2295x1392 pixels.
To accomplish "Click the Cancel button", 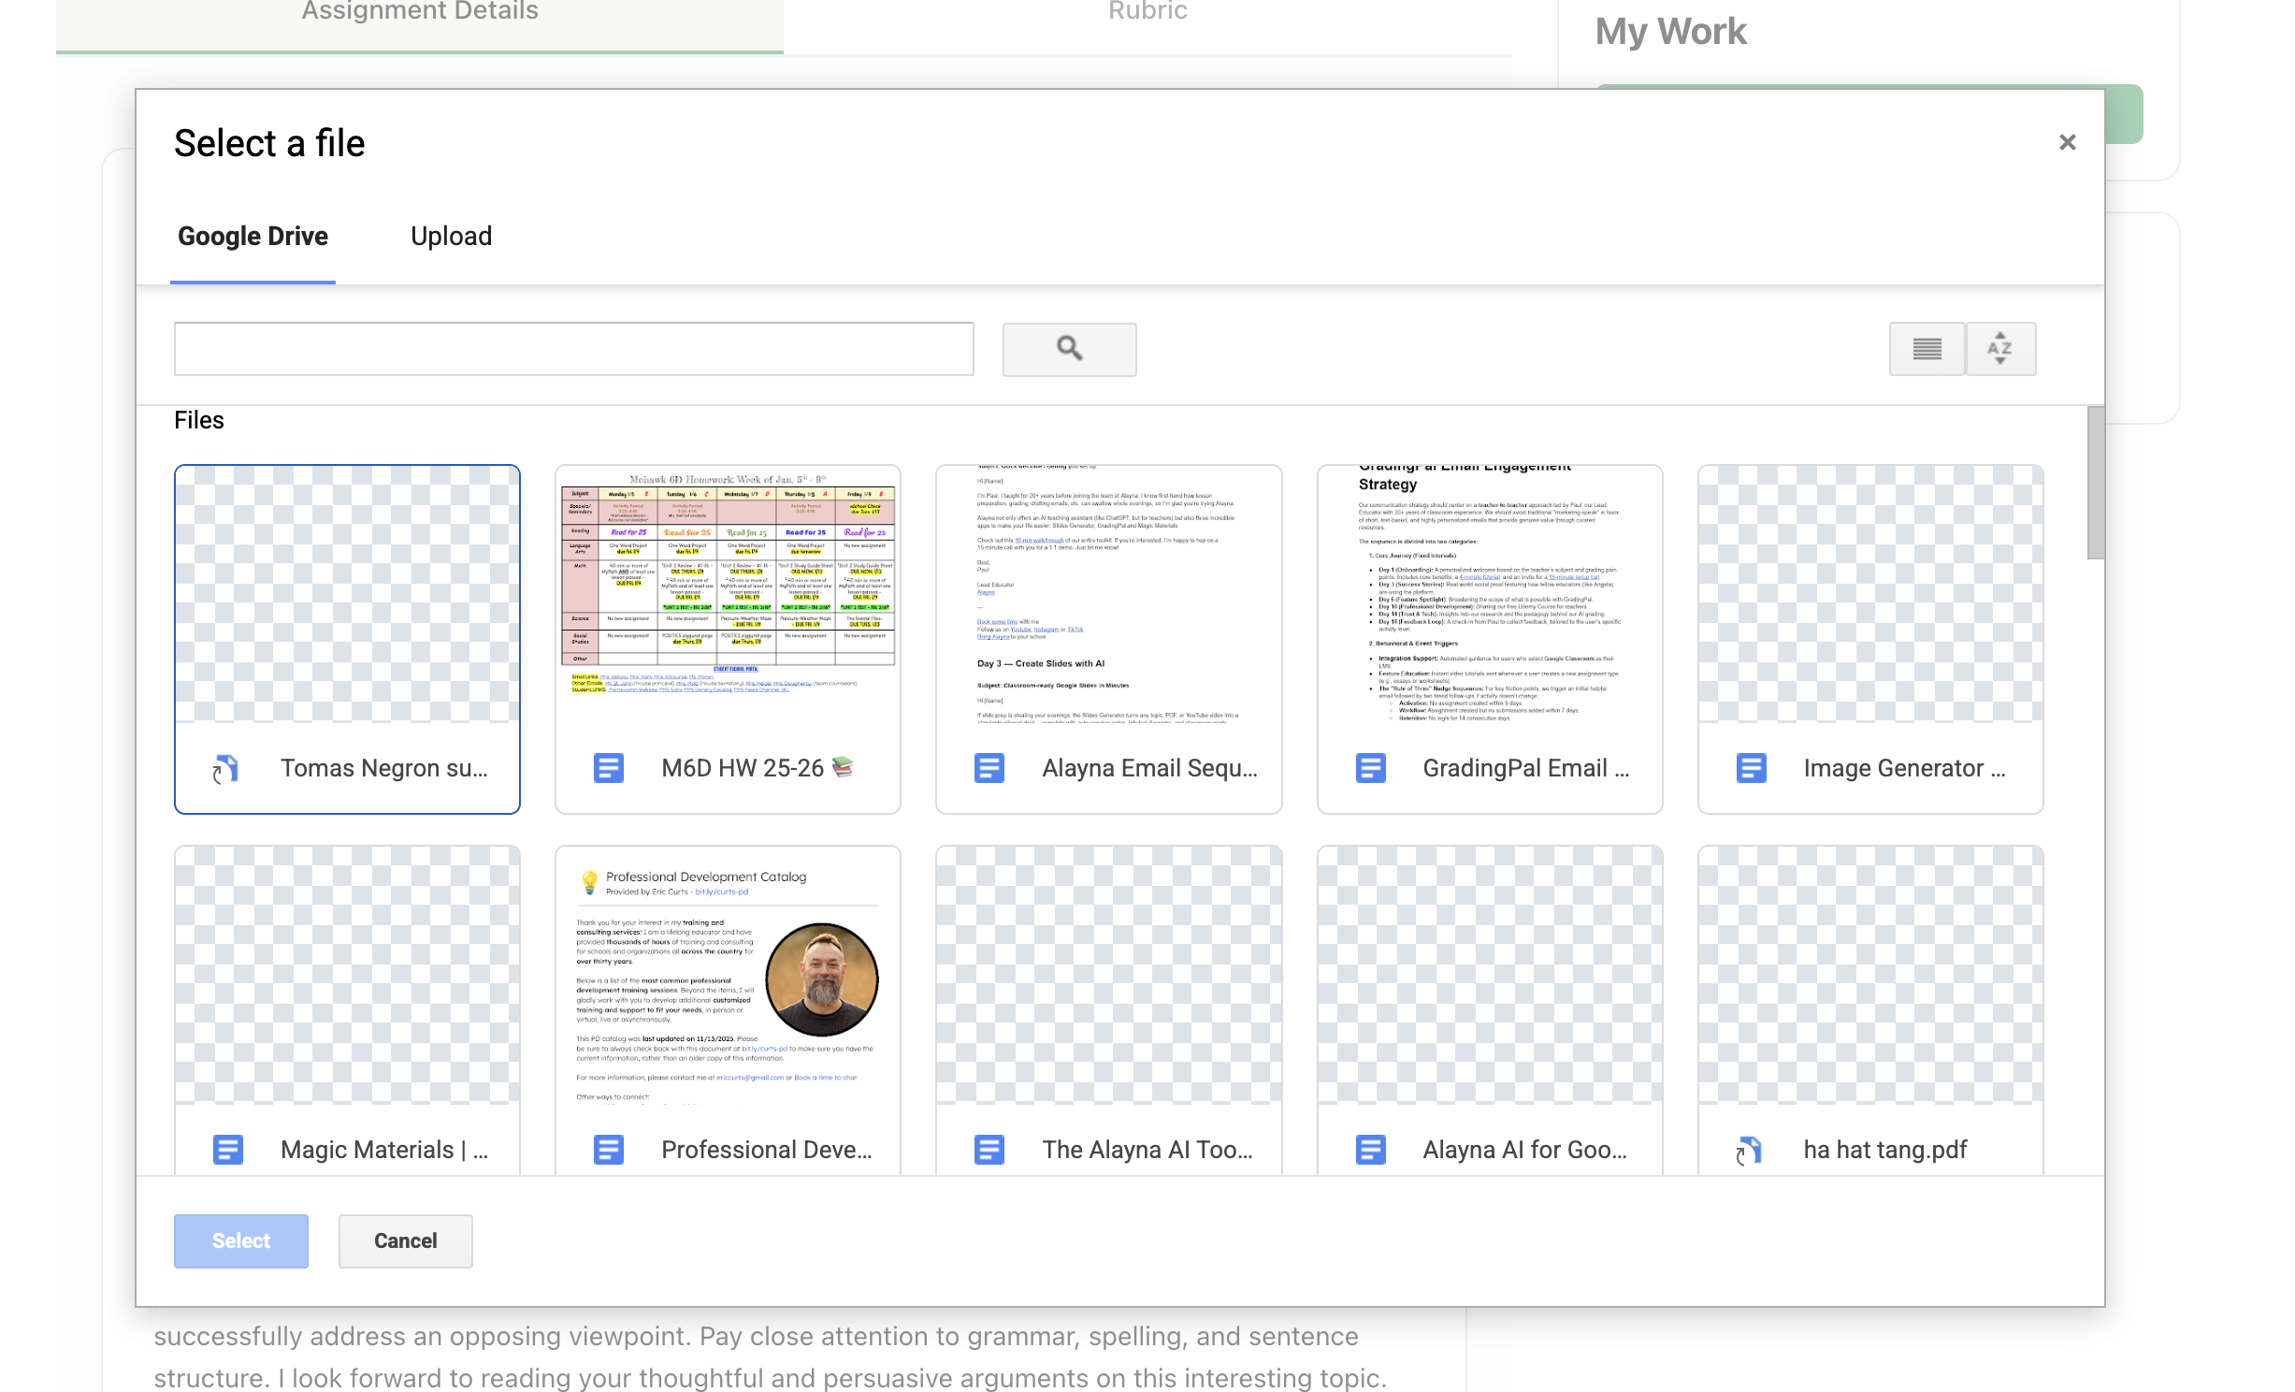I will [x=404, y=1240].
